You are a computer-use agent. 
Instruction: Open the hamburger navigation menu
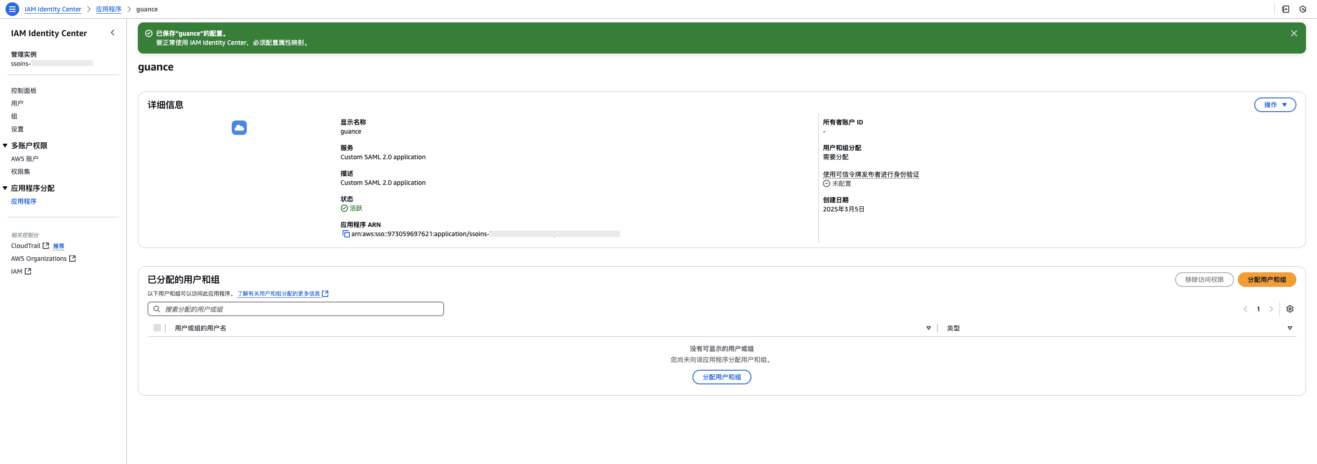pyautogui.click(x=12, y=9)
